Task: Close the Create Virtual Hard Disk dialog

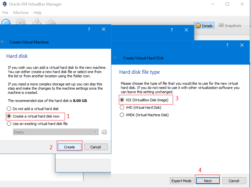Action: coord(242,45)
